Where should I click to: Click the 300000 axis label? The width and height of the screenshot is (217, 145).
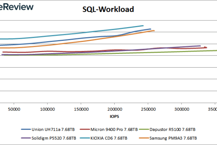(182, 109)
